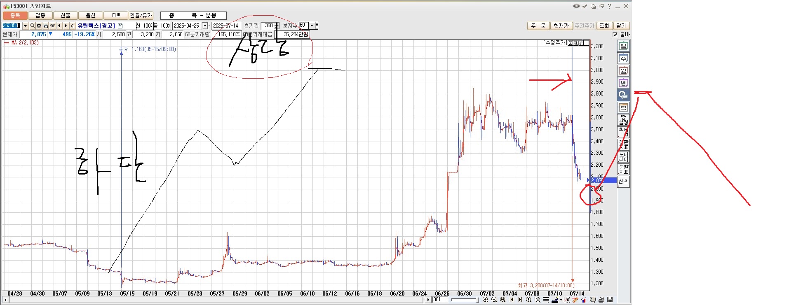
Task: Toggle the eye visibility icon
Action: pyautogui.click(x=52, y=26)
